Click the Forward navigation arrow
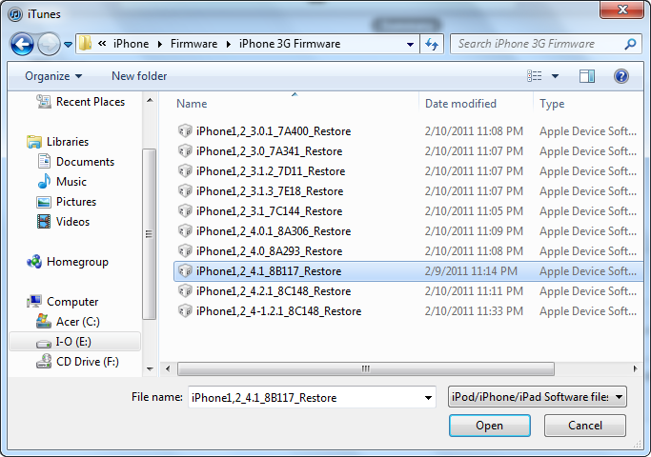The width and height of the screenshot is (651, 457). (x=49, y=44)
